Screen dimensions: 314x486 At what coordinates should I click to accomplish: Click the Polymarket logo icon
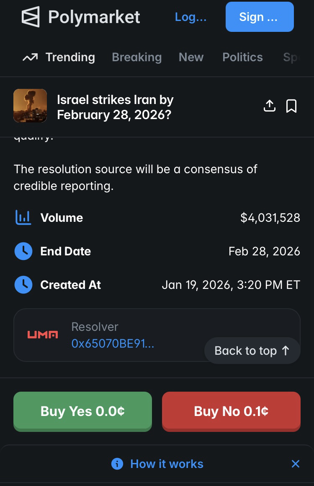click(x=31, y=17)
